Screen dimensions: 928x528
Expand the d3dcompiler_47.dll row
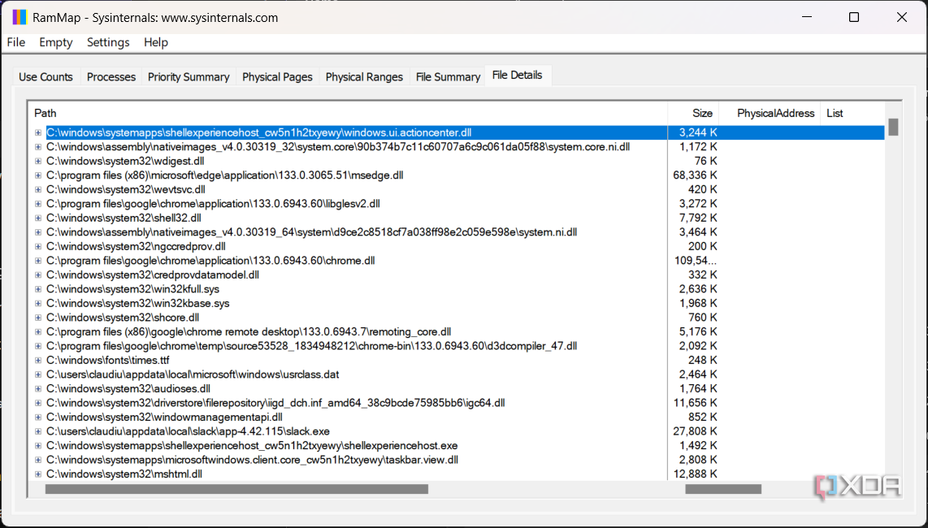[38, 346]
